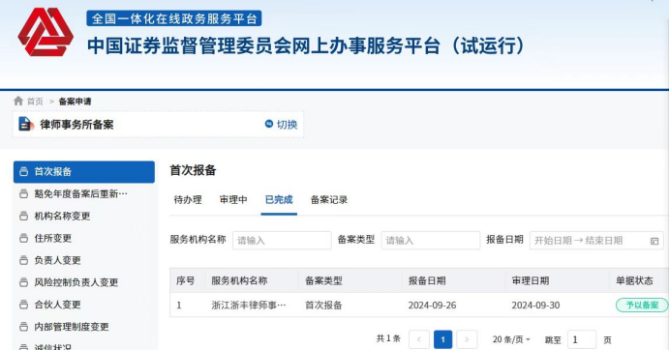Click the icon beside 负责人变更
The image size is (670, 350).
click(x=24, y=260)
